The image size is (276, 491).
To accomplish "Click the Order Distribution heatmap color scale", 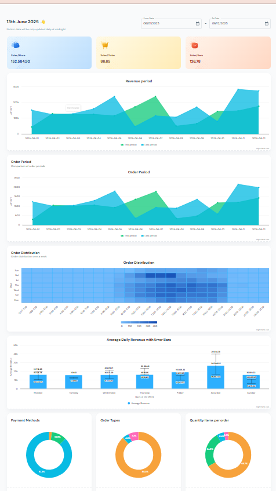I will 139,322.
